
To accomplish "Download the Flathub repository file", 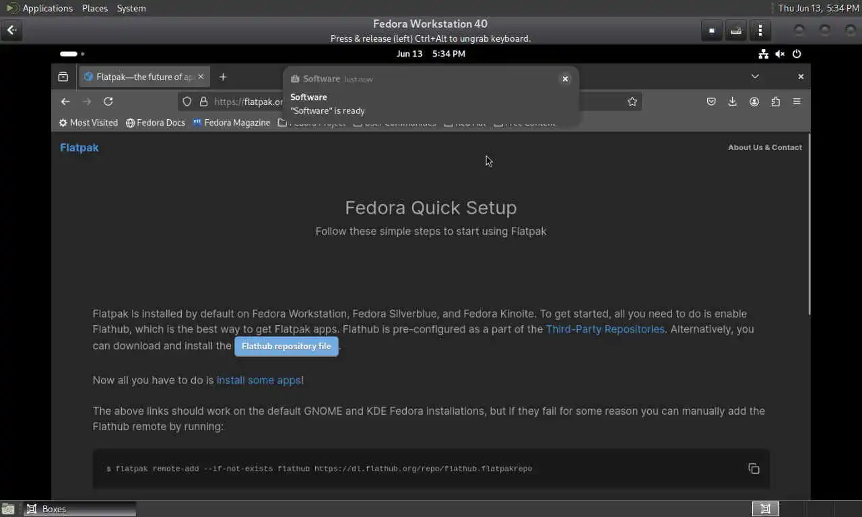I will (x=286, y=346).
